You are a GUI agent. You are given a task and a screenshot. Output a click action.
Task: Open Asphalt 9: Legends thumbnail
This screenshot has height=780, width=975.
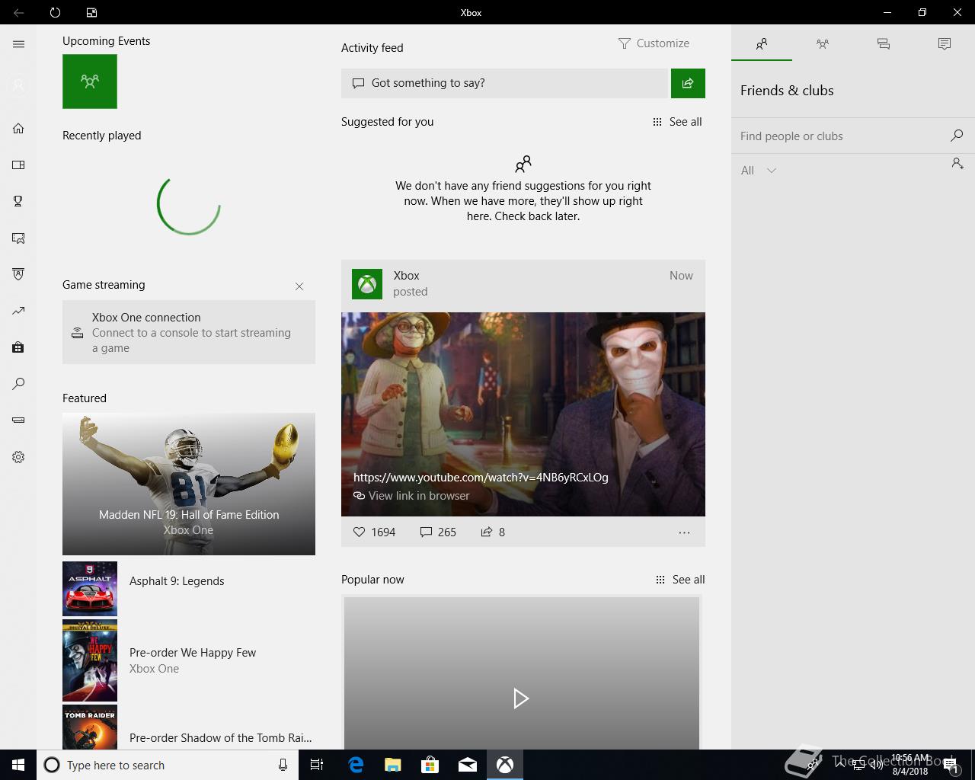click(x=90, y=589)
